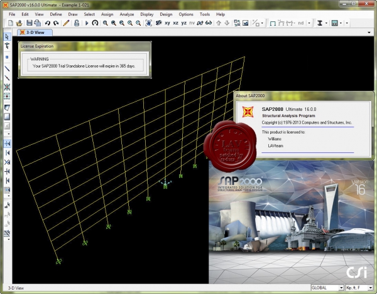The width and height of the screenshot is (377, 294).
Task: Move up in list with up arrow
Action: click(219, 23)
